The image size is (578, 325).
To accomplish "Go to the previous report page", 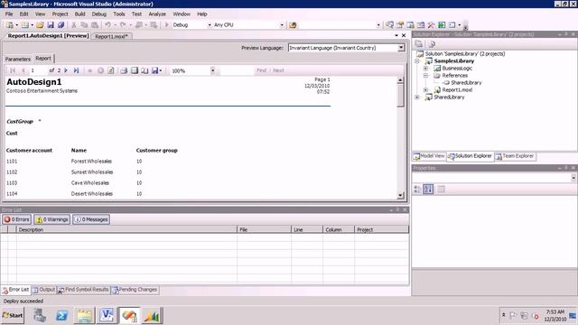I will coord(23,70).
